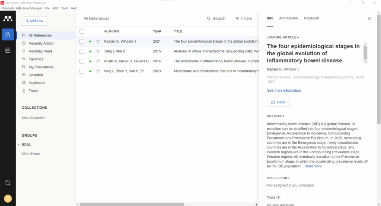This screenshot has height=206, width=381.
Task: Mark the Yang I, Kim S reference as favorite
Action: pyautogui.click(x=98, y=51)
